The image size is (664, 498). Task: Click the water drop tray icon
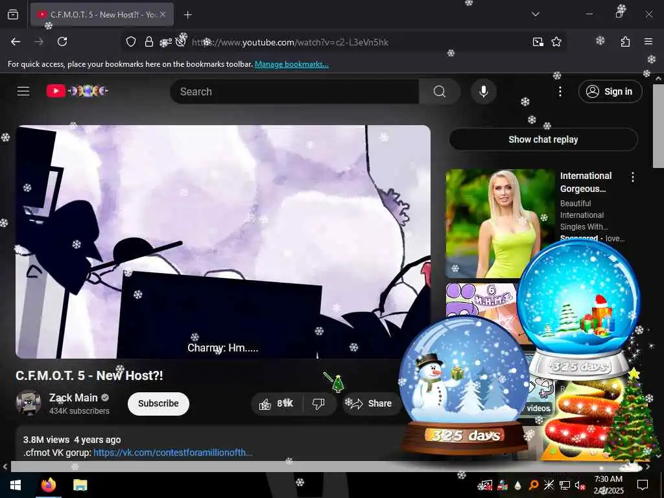coord(518,485)
